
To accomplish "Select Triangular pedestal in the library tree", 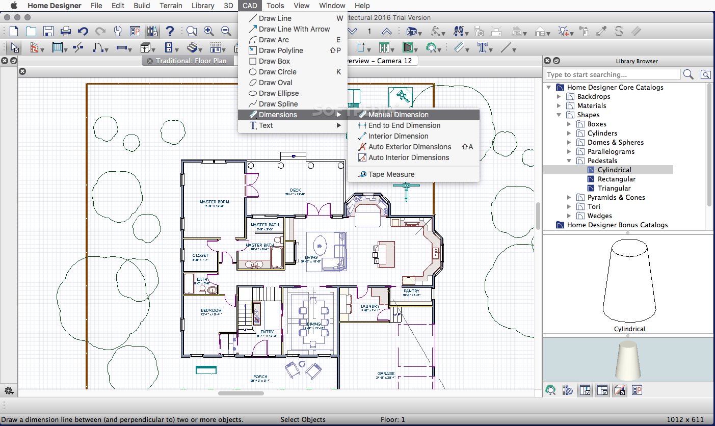I will click(614, 189).
